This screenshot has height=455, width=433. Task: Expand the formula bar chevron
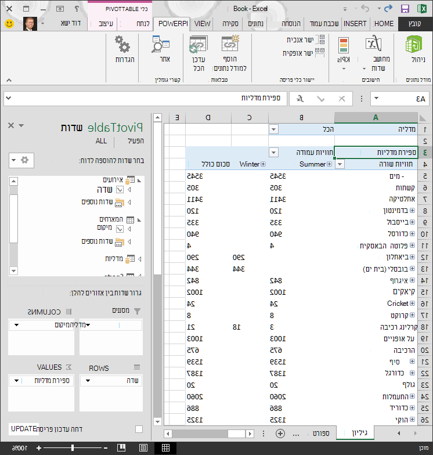point(8,98)
